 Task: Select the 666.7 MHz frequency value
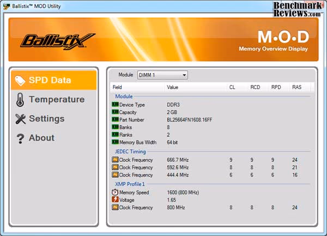click(178, 160)
